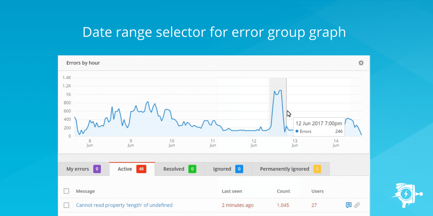
Task: Sort by the Count column header
Action: 284,191
